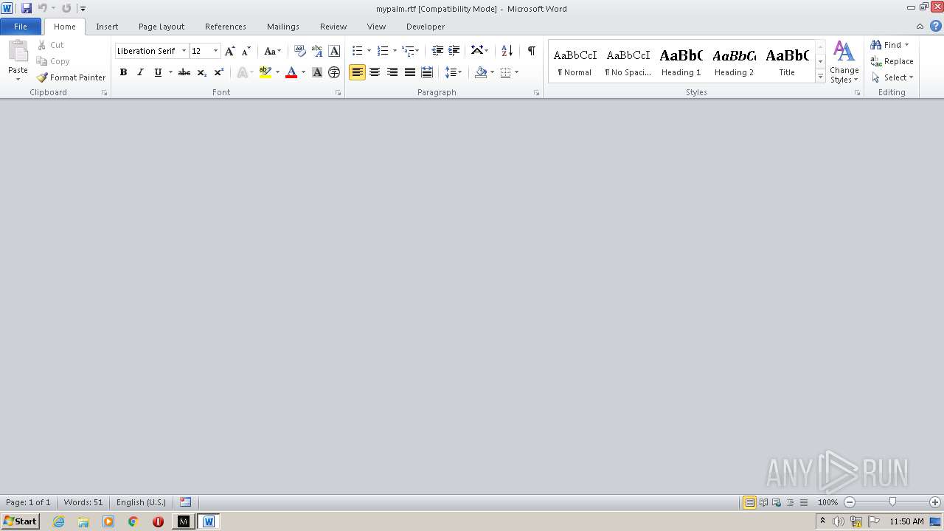Viewport: 944px width, 531px height.
Task: Grow font size with larger A icon
Action: point(230,51)
